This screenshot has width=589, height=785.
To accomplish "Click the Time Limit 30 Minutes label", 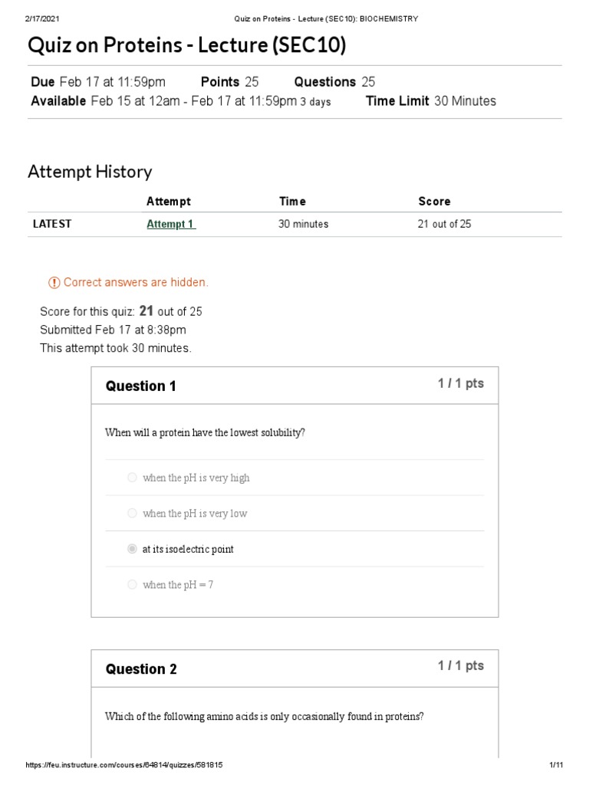I will (x=431, y=101).
